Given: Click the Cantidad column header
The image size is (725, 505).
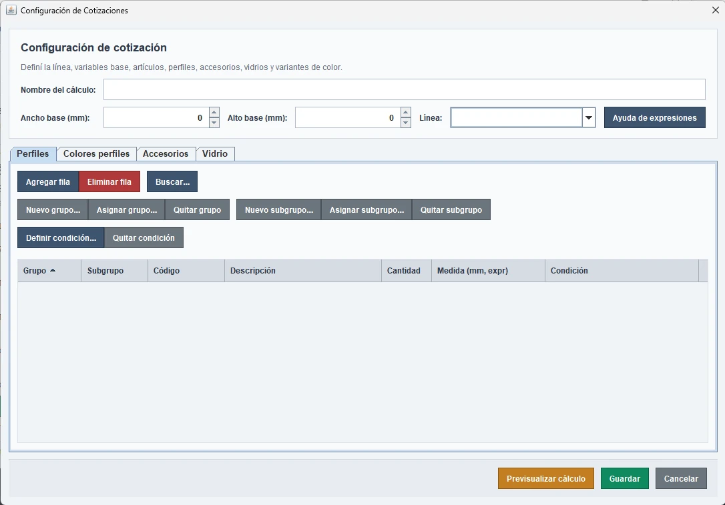Looking at the screenshot, I should [407, 271].
